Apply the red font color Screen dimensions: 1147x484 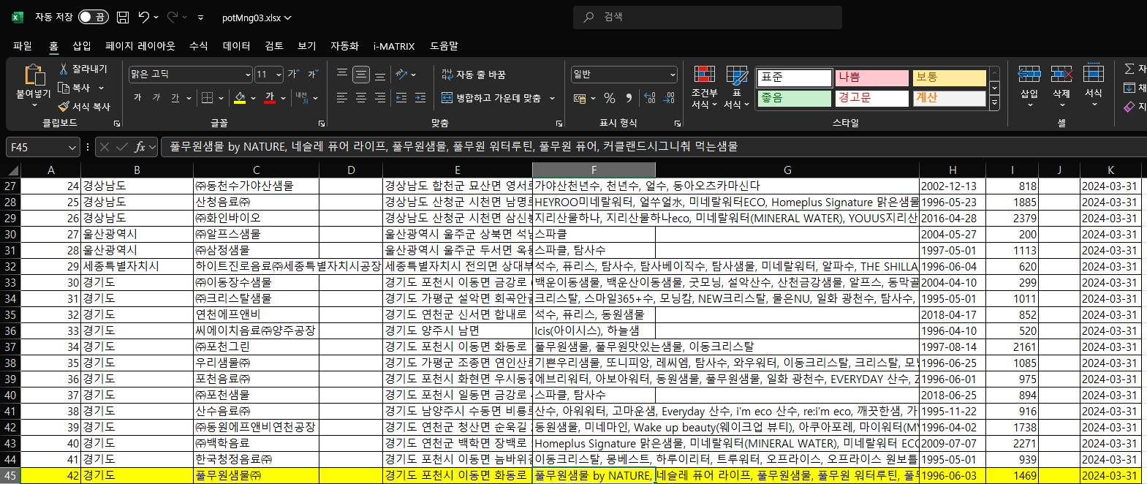(x=270, y=98)
